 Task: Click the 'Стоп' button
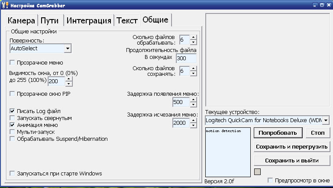[317, 133]
